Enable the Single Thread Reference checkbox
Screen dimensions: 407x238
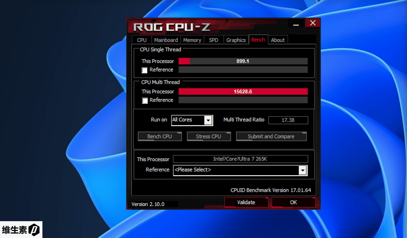click(x=144, y=70)
